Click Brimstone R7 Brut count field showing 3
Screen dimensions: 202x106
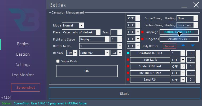(191, 53)
